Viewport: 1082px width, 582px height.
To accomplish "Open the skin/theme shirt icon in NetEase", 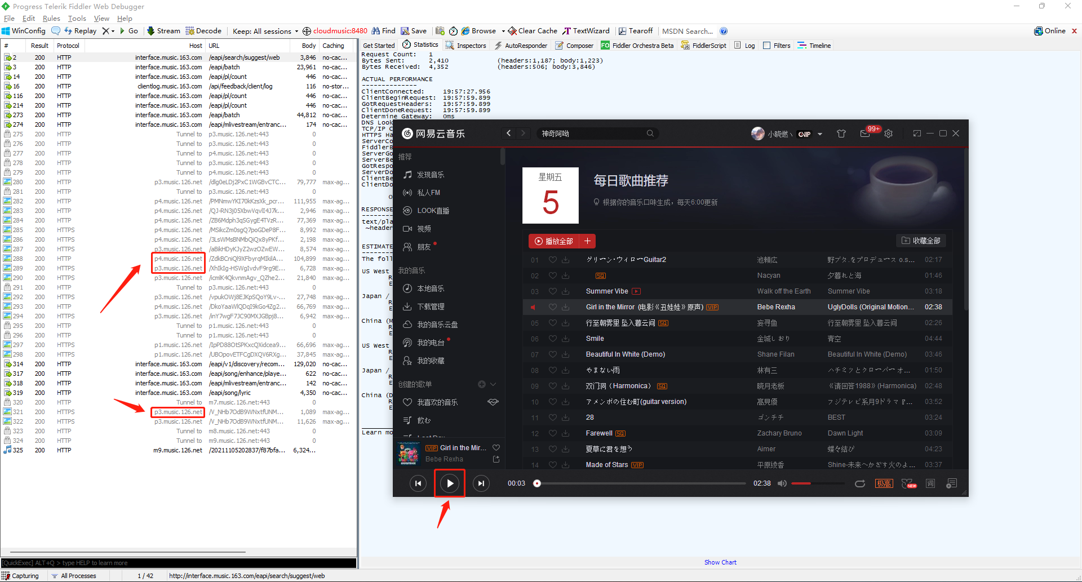I will tap(841, 134).
